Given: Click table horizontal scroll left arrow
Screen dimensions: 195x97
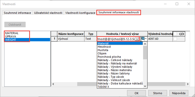Looking at the screenshot, I should 53,84.
